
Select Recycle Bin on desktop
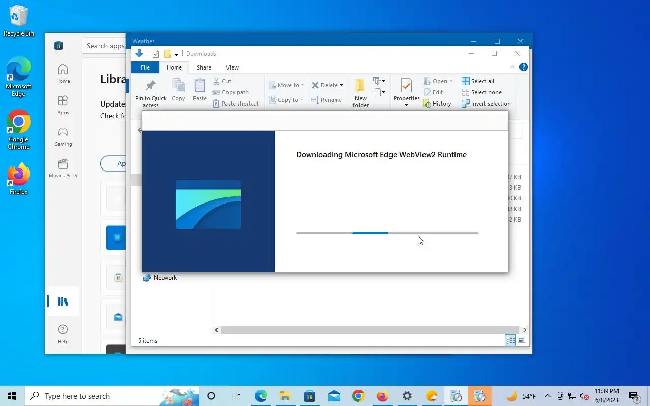coord(19,21)
